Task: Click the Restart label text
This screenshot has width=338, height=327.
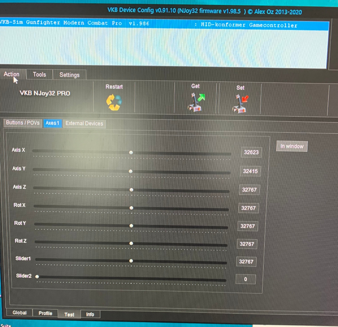Action: click(x=114, y=87)
